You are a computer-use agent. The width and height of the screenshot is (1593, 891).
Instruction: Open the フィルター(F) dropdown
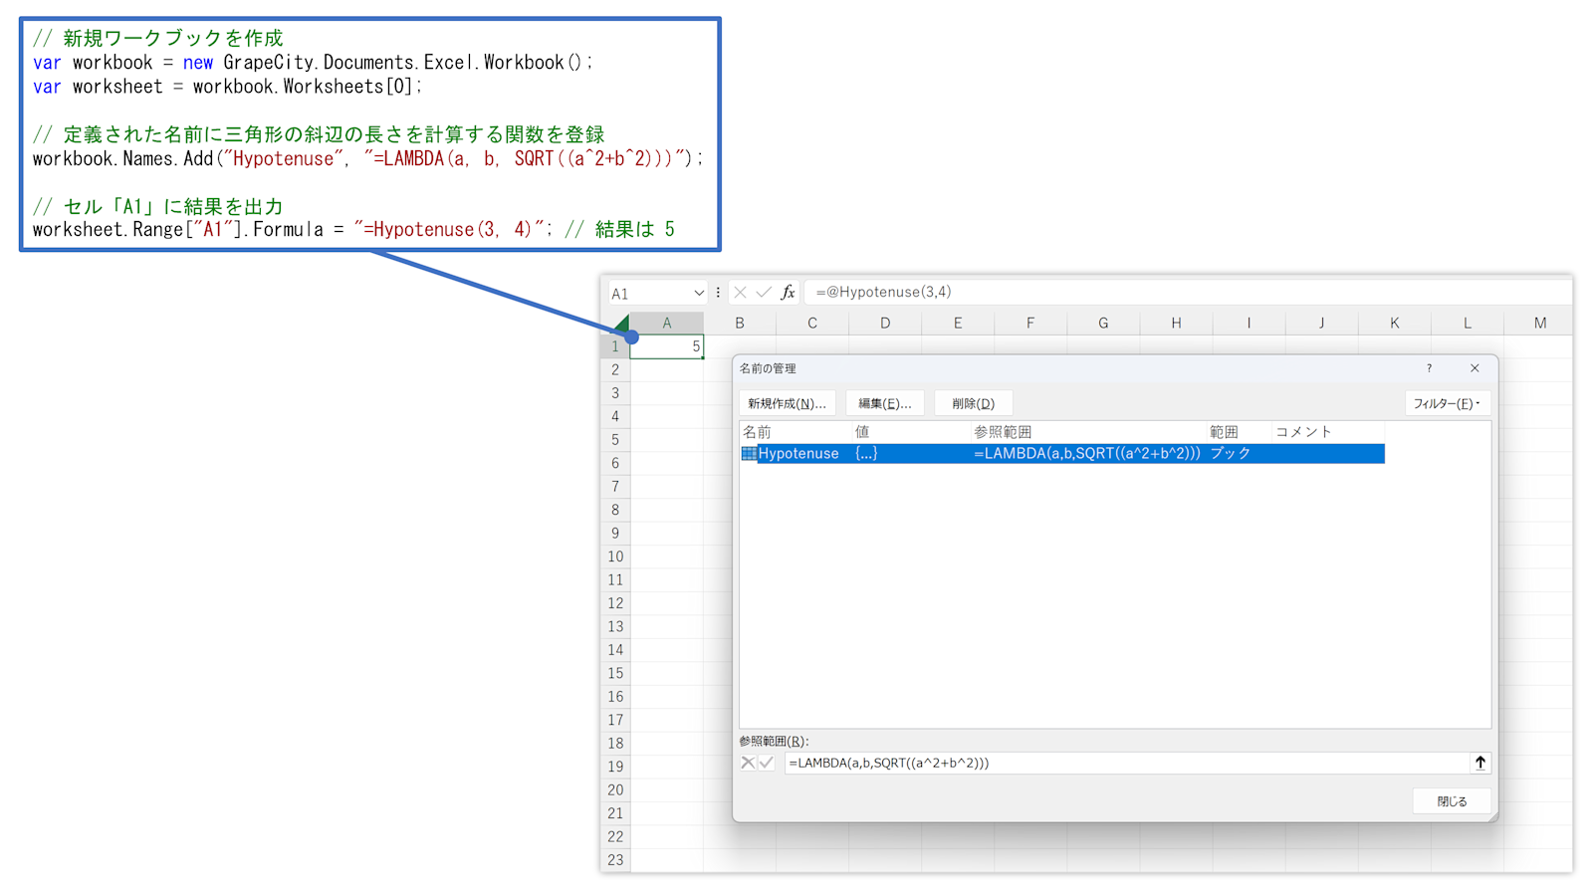click(x=1447, y=403)
